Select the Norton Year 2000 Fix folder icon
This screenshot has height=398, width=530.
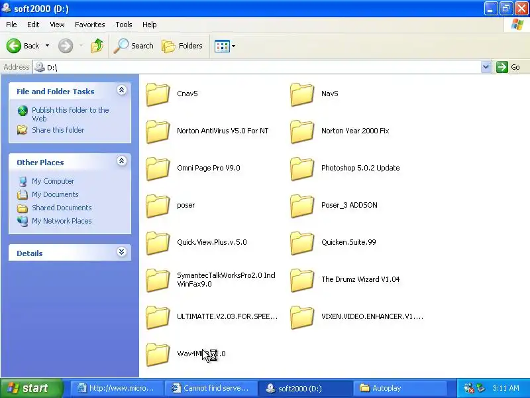pos(302,131)
